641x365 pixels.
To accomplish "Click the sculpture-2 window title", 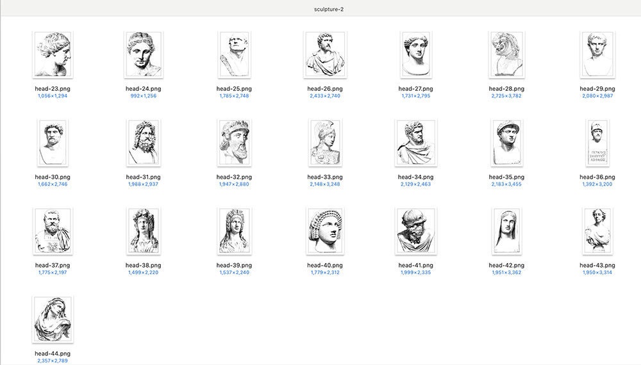I will tap(329, 9).
